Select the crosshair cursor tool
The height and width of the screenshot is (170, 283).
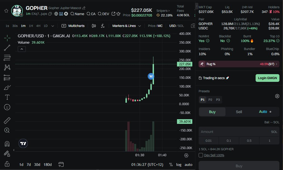pos(7,38)
